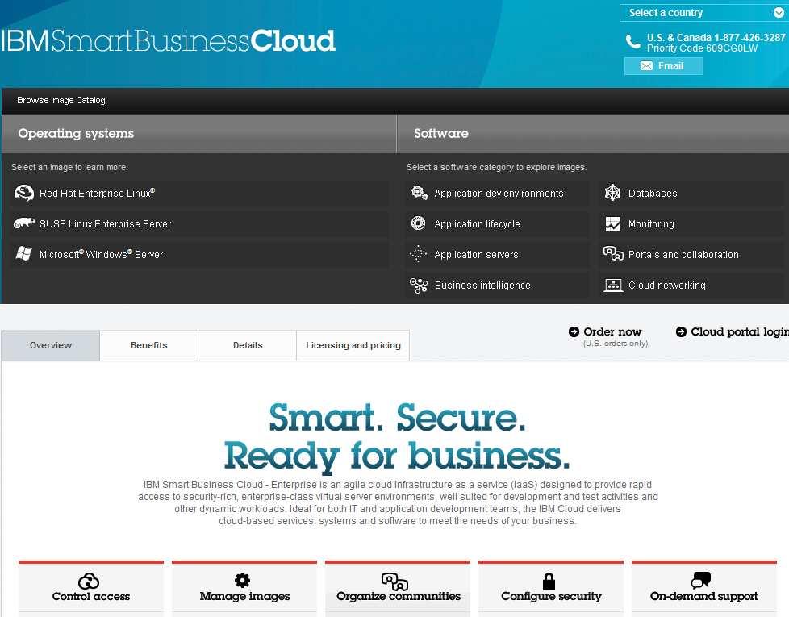This screenshot has width=789, height=617.
Task: Click the Email text label
Action: (670, 66)
